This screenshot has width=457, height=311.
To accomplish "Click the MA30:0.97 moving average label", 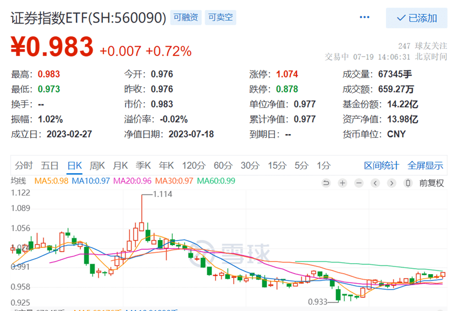I will click(174, 181).
